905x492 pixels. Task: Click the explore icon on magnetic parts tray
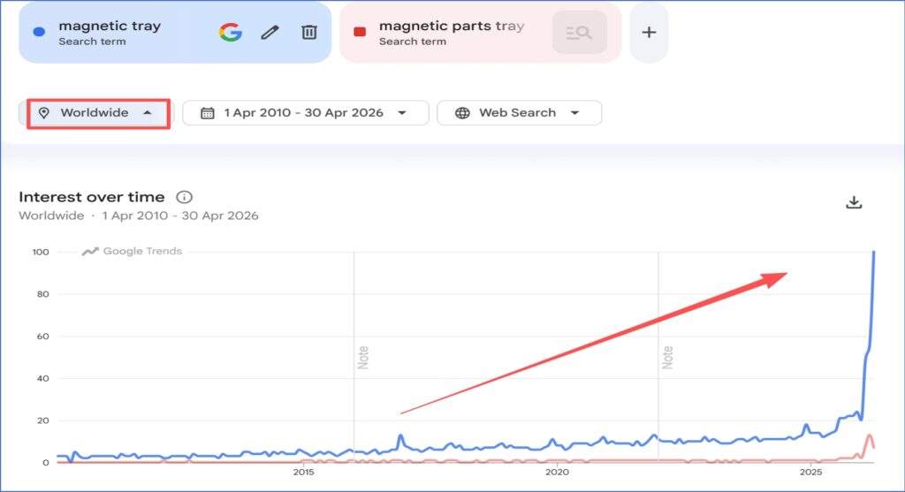click(x=579, y=33)
